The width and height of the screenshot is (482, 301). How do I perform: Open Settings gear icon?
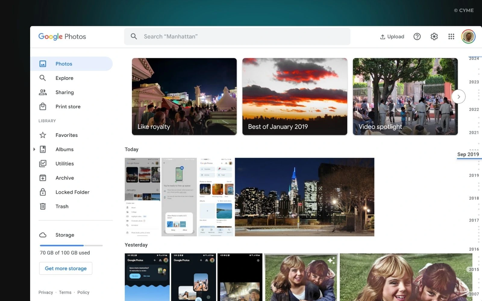(434, 37)
